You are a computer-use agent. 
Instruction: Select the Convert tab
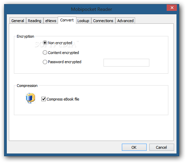[x=67, y=20]
